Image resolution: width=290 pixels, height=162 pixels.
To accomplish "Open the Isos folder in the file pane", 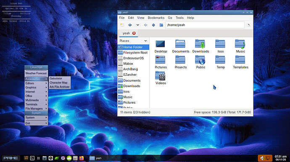I will click(220, 46).
